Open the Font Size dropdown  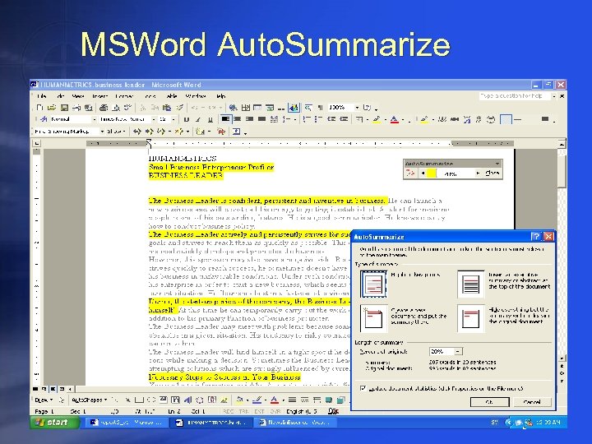click(x=173, y=119)
